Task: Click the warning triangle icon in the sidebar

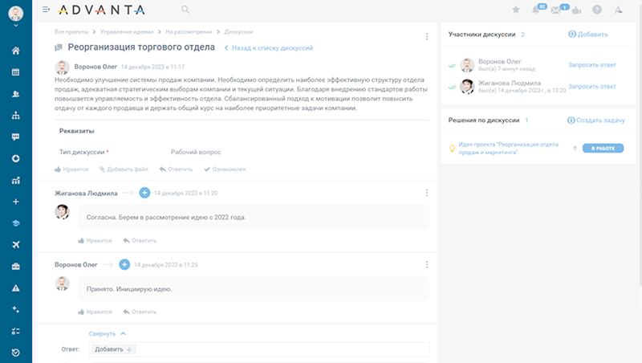Action: click(x=16, y=288)
